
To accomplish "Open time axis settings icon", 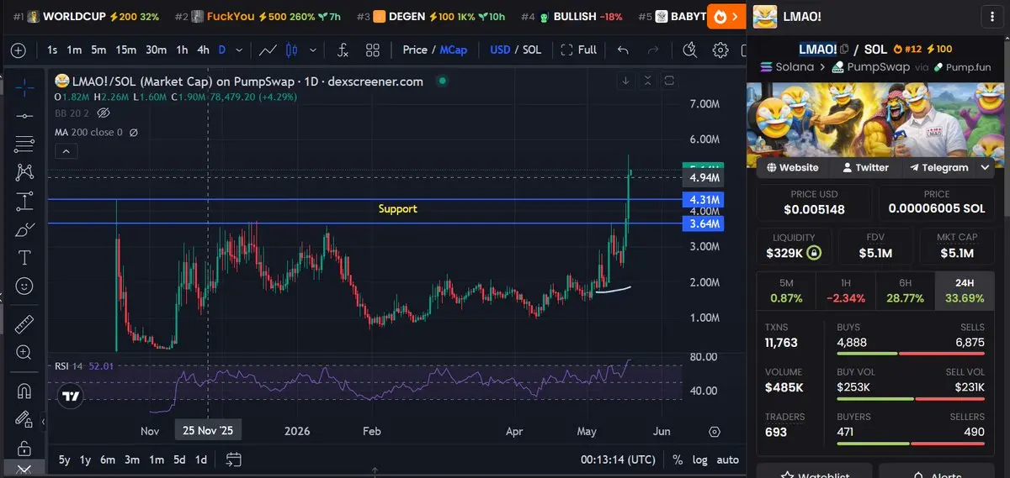I will (x=715, y=432).
